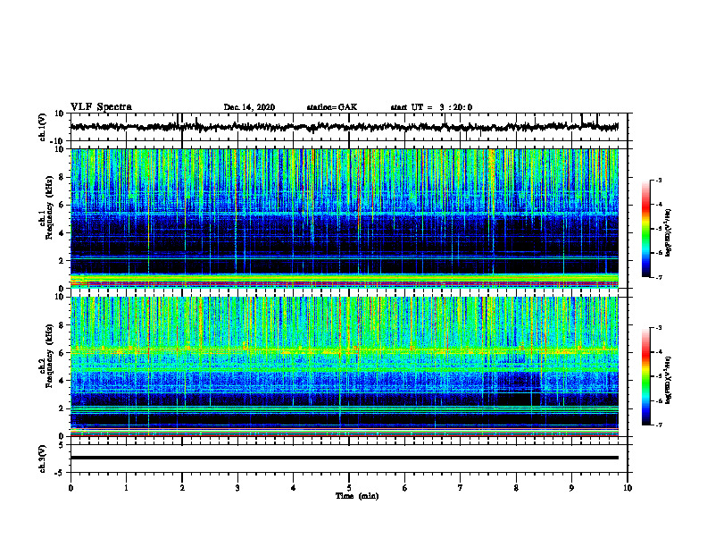
Task: Select the "start UT = 3 : 20: 0" text
Action: click(431, 107)
